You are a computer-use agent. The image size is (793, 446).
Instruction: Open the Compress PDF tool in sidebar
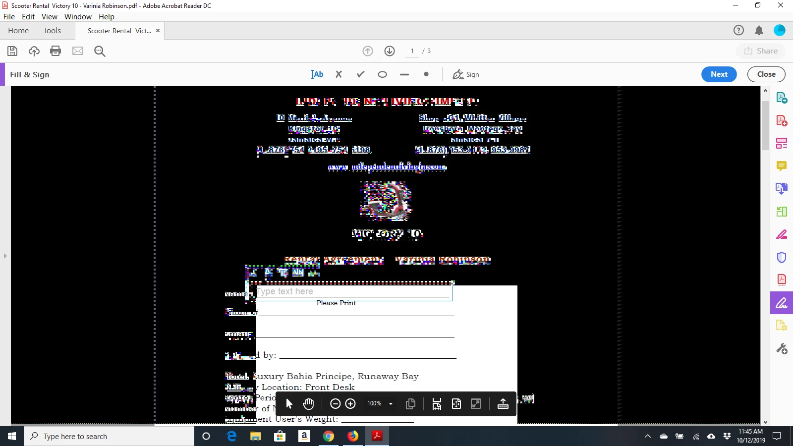tap(782, 280)
